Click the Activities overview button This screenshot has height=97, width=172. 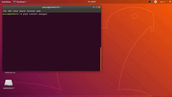click(6, 2)
